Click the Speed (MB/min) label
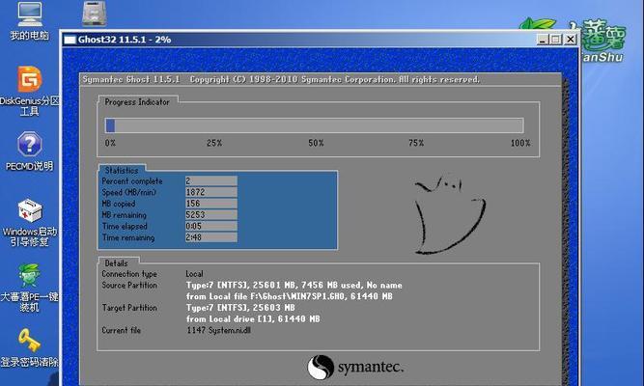 click(x=129, y=192)
